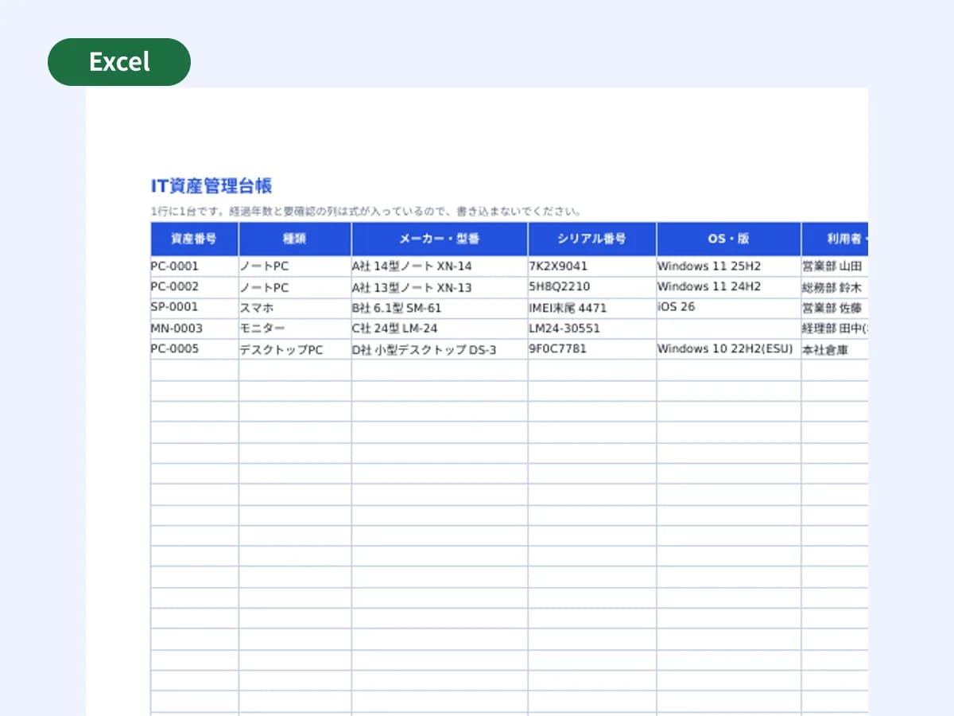Select the iOS 26 cell

point(729,308)
